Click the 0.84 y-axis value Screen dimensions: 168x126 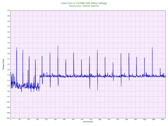[8, 118]
